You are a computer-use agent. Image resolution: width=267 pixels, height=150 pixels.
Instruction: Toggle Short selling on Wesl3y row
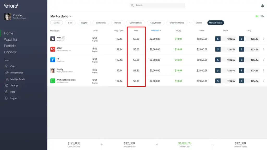click(x=218, y=70)
